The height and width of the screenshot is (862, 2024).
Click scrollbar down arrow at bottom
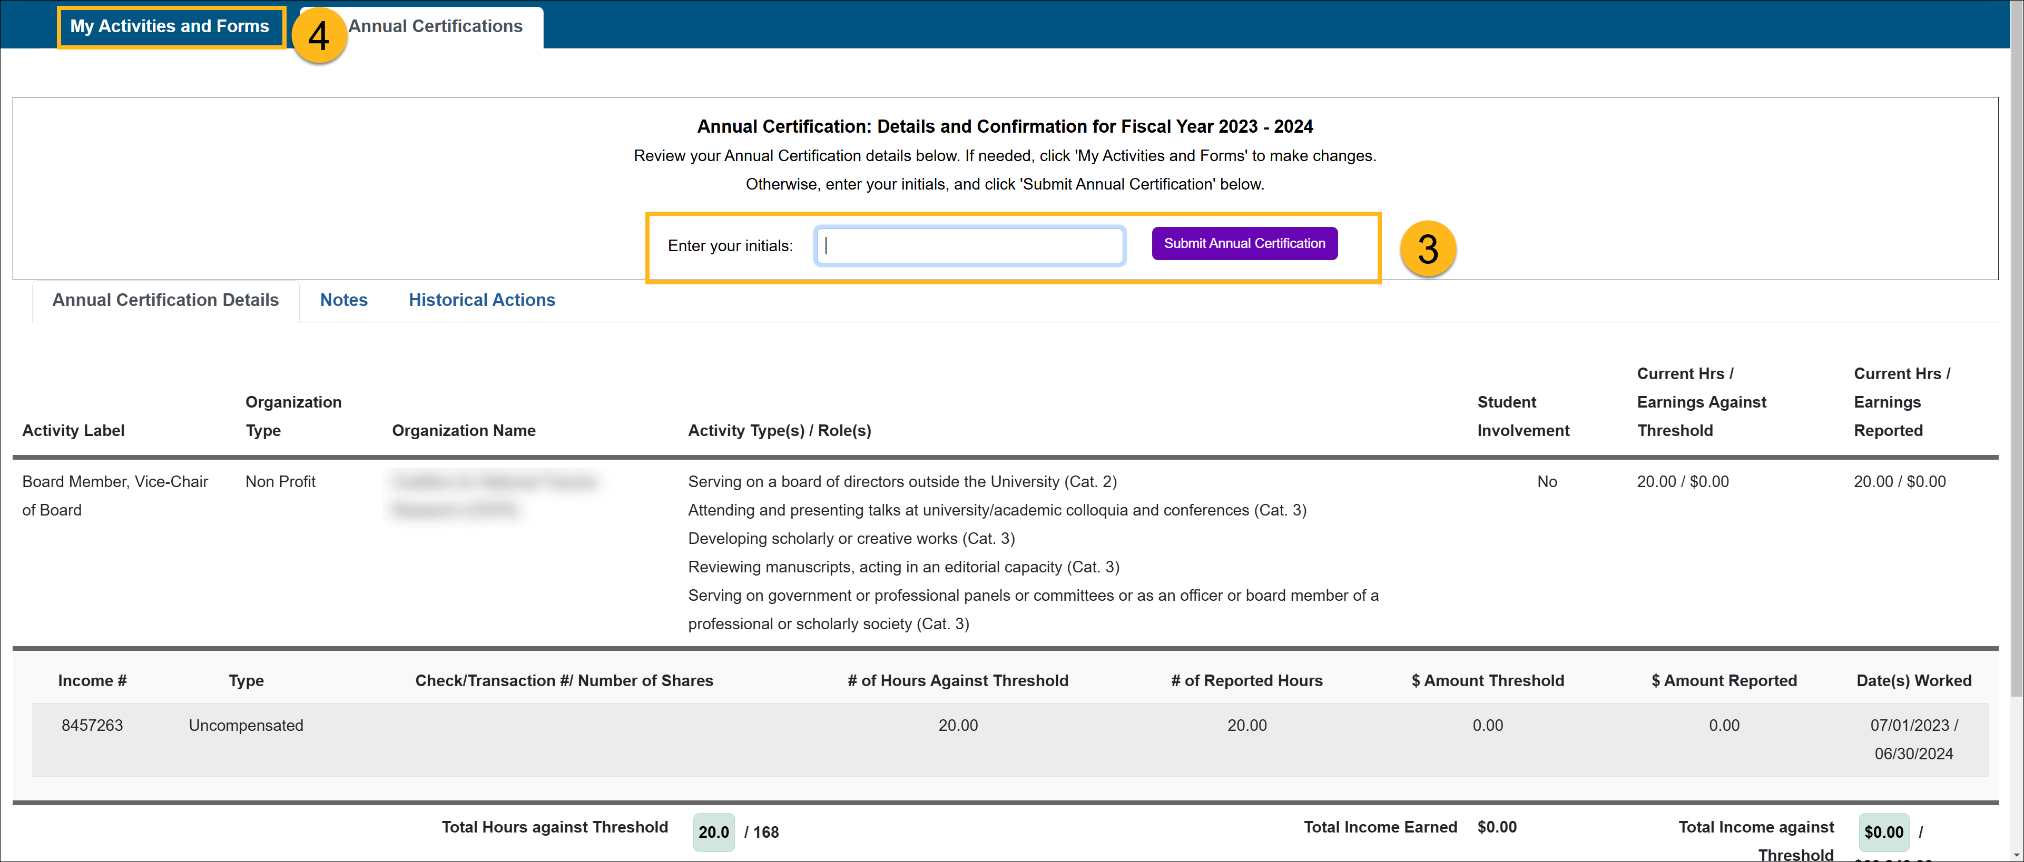pyautogui.click(x=2016, y=855)
